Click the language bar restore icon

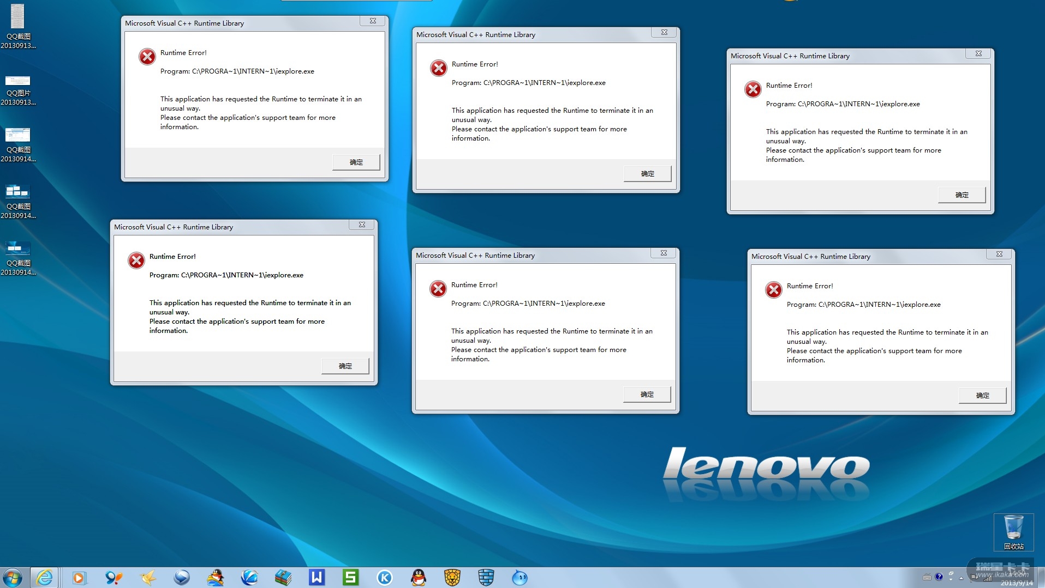(951, 574)
